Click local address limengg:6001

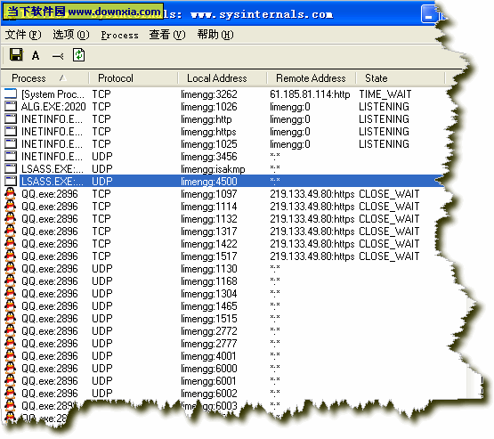pyautogui.click(x=208, y=381)
